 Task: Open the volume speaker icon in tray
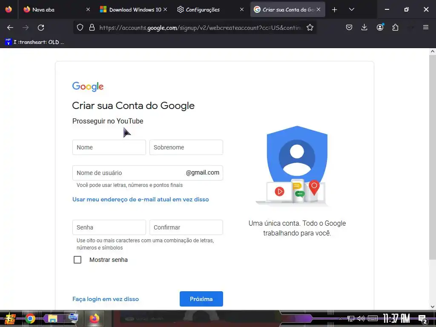(361, 318)
